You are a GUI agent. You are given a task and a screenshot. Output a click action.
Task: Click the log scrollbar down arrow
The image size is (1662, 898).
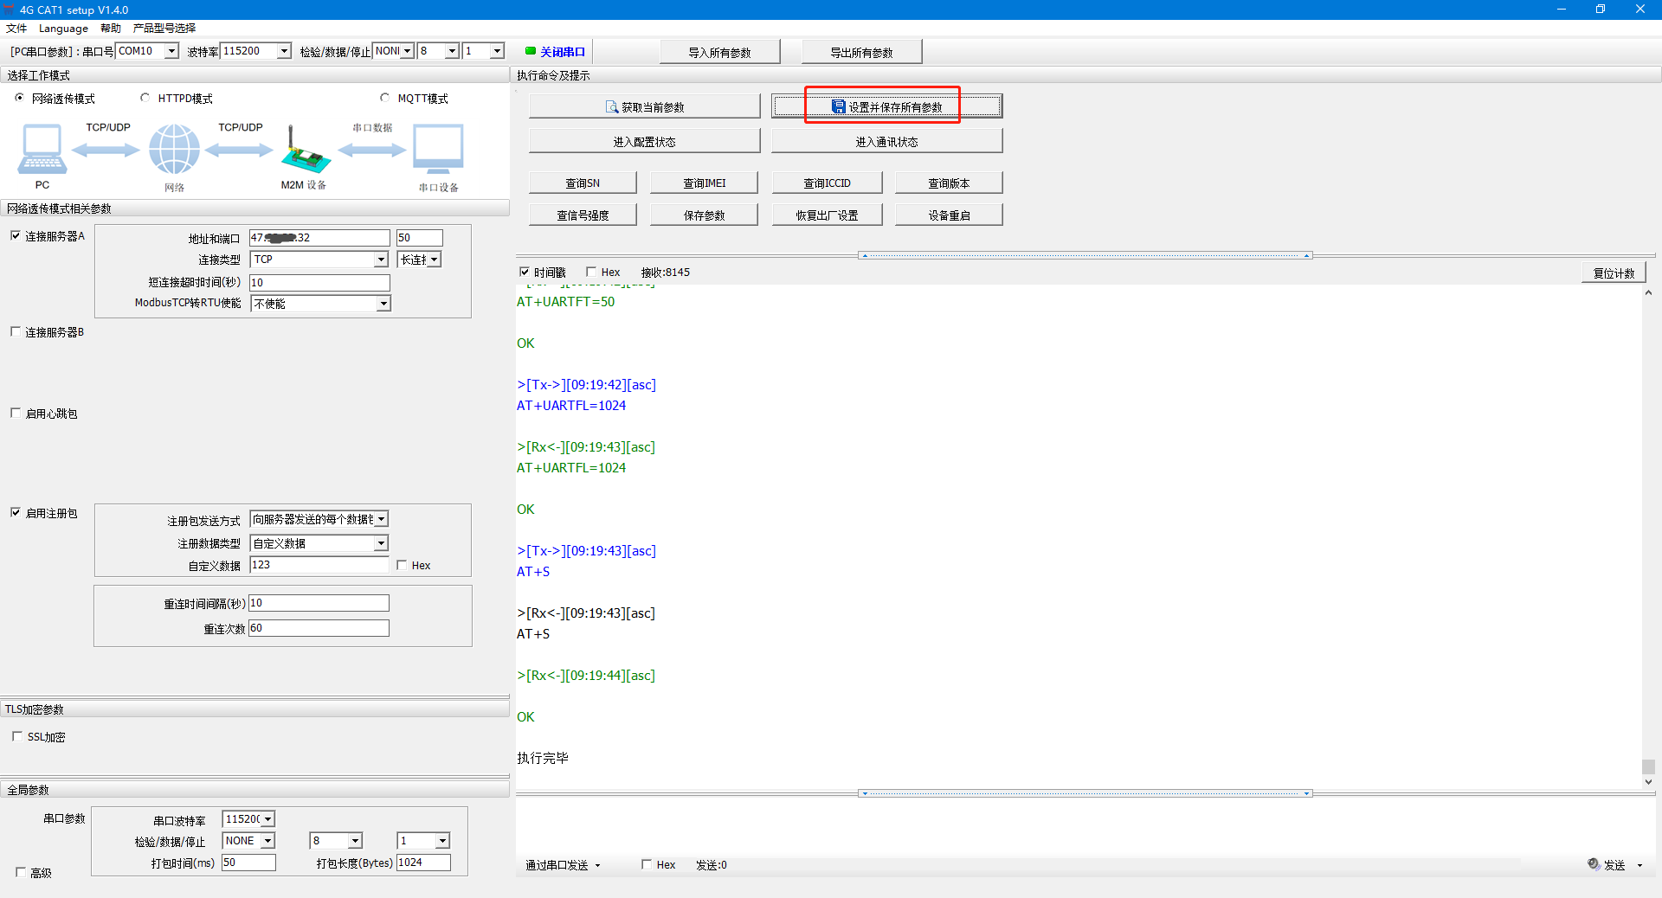1648,782
